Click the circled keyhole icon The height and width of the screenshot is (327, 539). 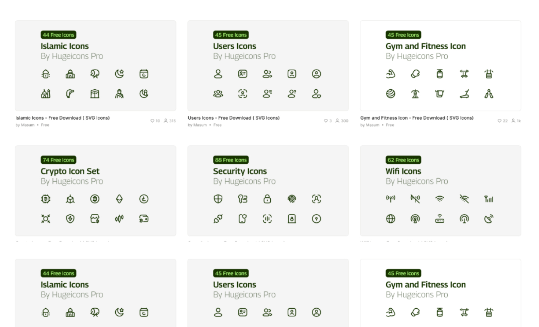pos(316,219)
